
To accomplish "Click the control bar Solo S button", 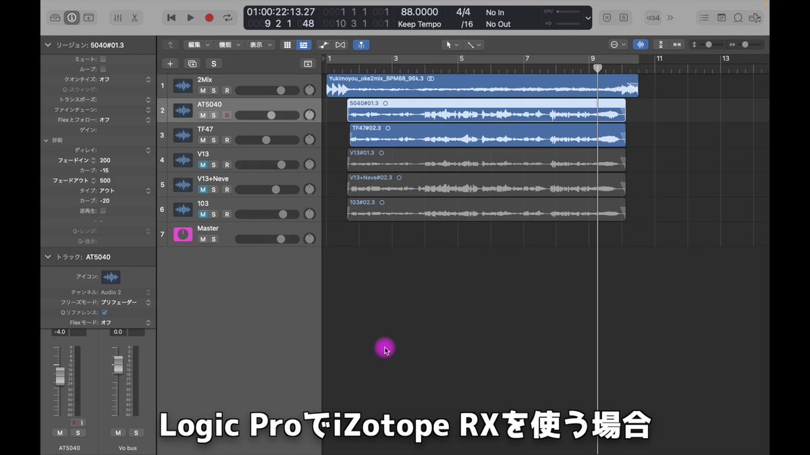I will point(623,18).
